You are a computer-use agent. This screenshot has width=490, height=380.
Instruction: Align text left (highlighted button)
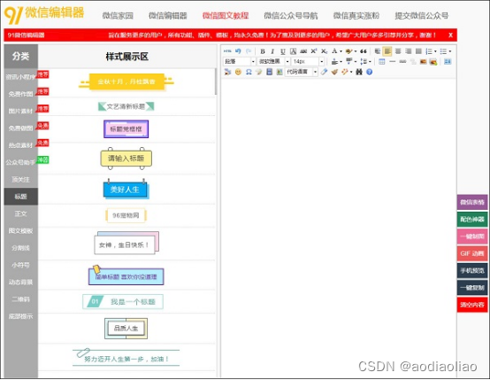(x=387, y=51)
